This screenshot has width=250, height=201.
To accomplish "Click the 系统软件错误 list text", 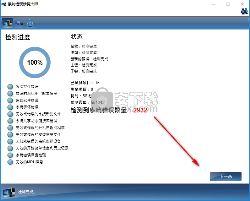I will 27,100.
